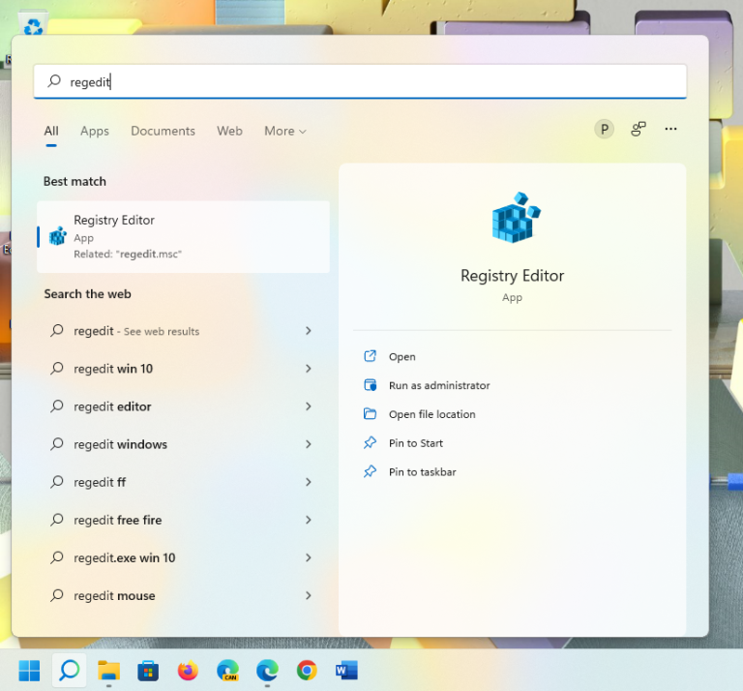Switch to the All tab
Image resolution: width=743 pixels, height=691 pixels.
(x=51, y=131)
